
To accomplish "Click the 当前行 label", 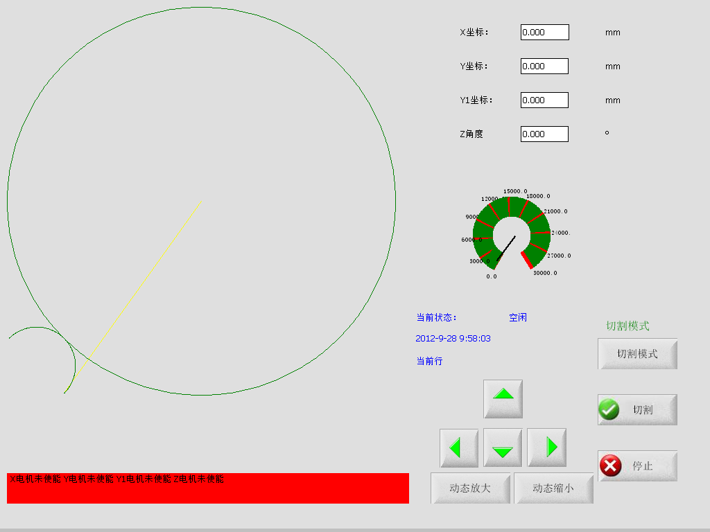I will point(429,361).
